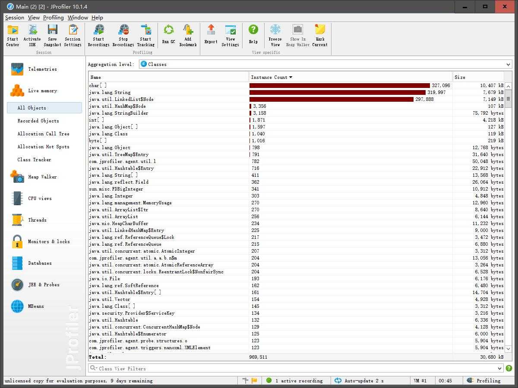Image resolution: width=518 pixels, height=388 pixels.
Task: Select the Allocation Hot Spots view
Action: (44, 147)
